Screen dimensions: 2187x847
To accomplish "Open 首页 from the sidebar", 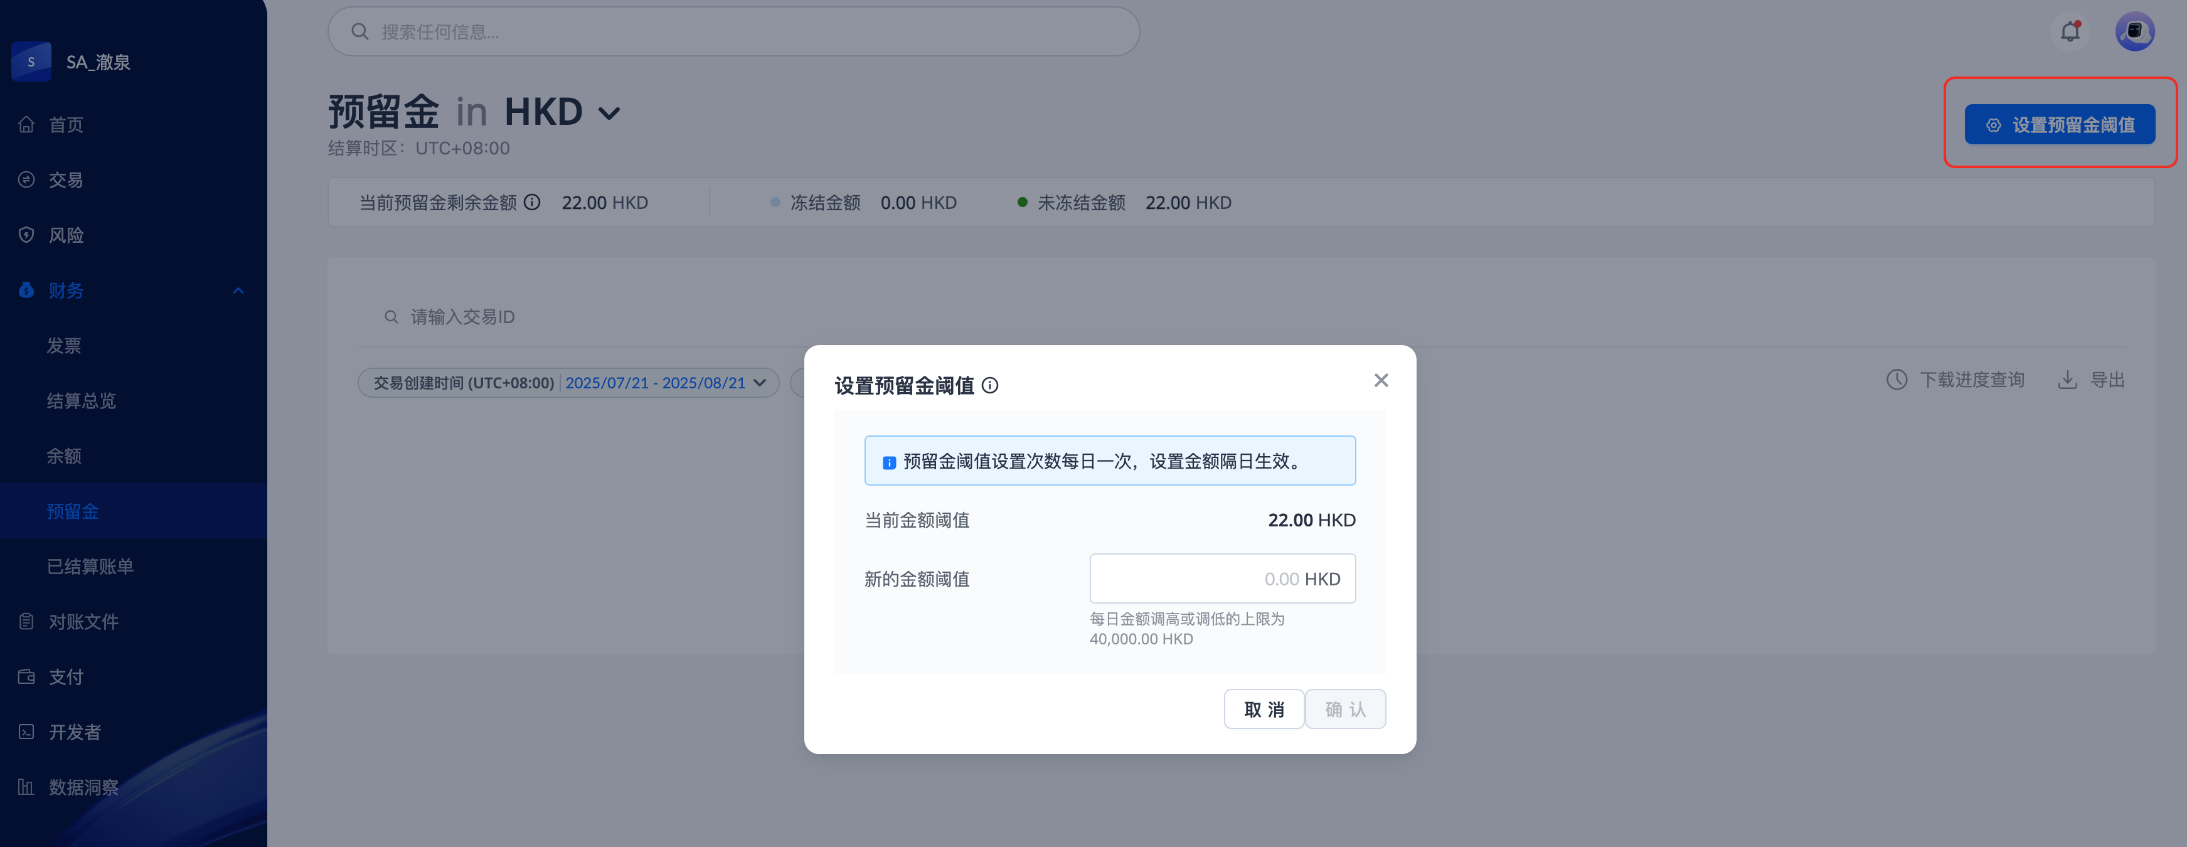I will pos(67,125).
